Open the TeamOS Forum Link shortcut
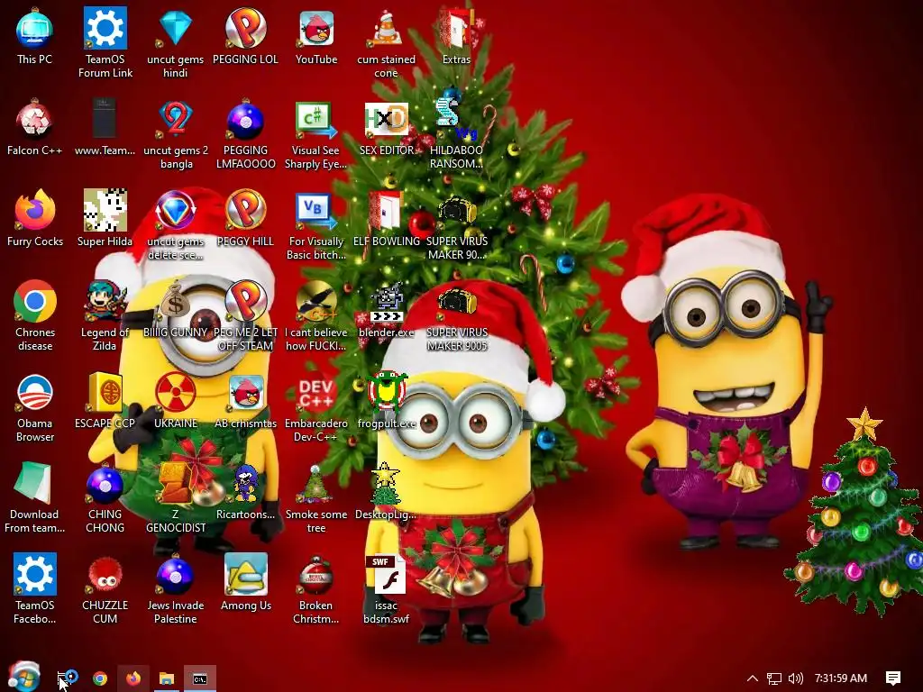The width and height of the screenshot is (923, 692). tap(105, 43)
